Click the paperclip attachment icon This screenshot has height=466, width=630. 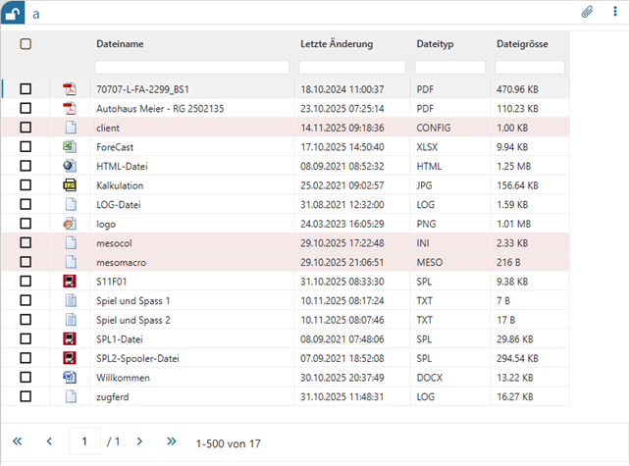coord(588,13)
